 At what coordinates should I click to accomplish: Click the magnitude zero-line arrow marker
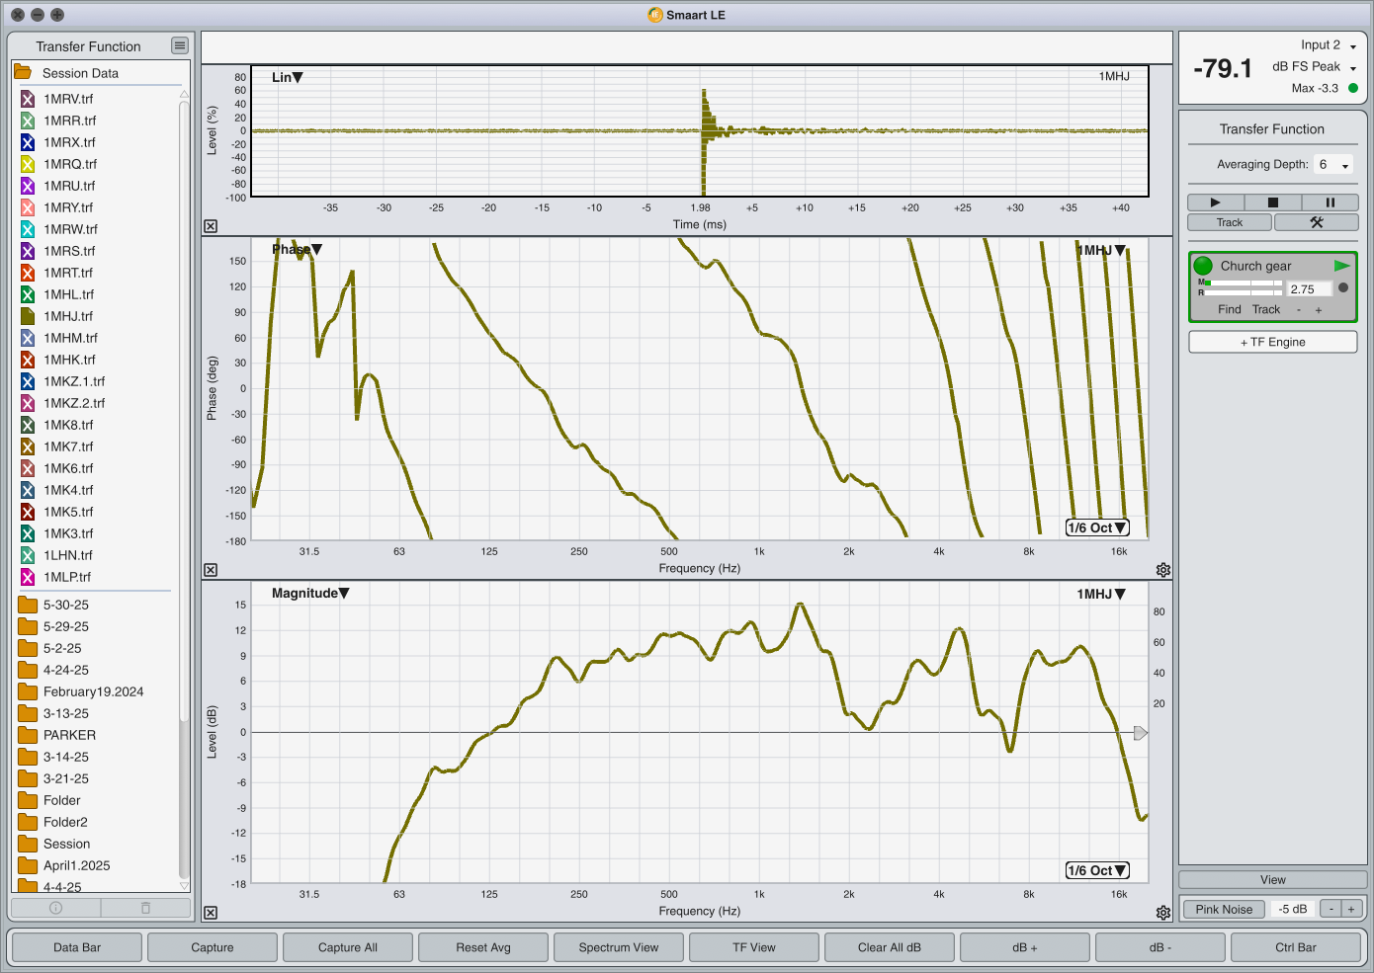(x=1141, y=733)
